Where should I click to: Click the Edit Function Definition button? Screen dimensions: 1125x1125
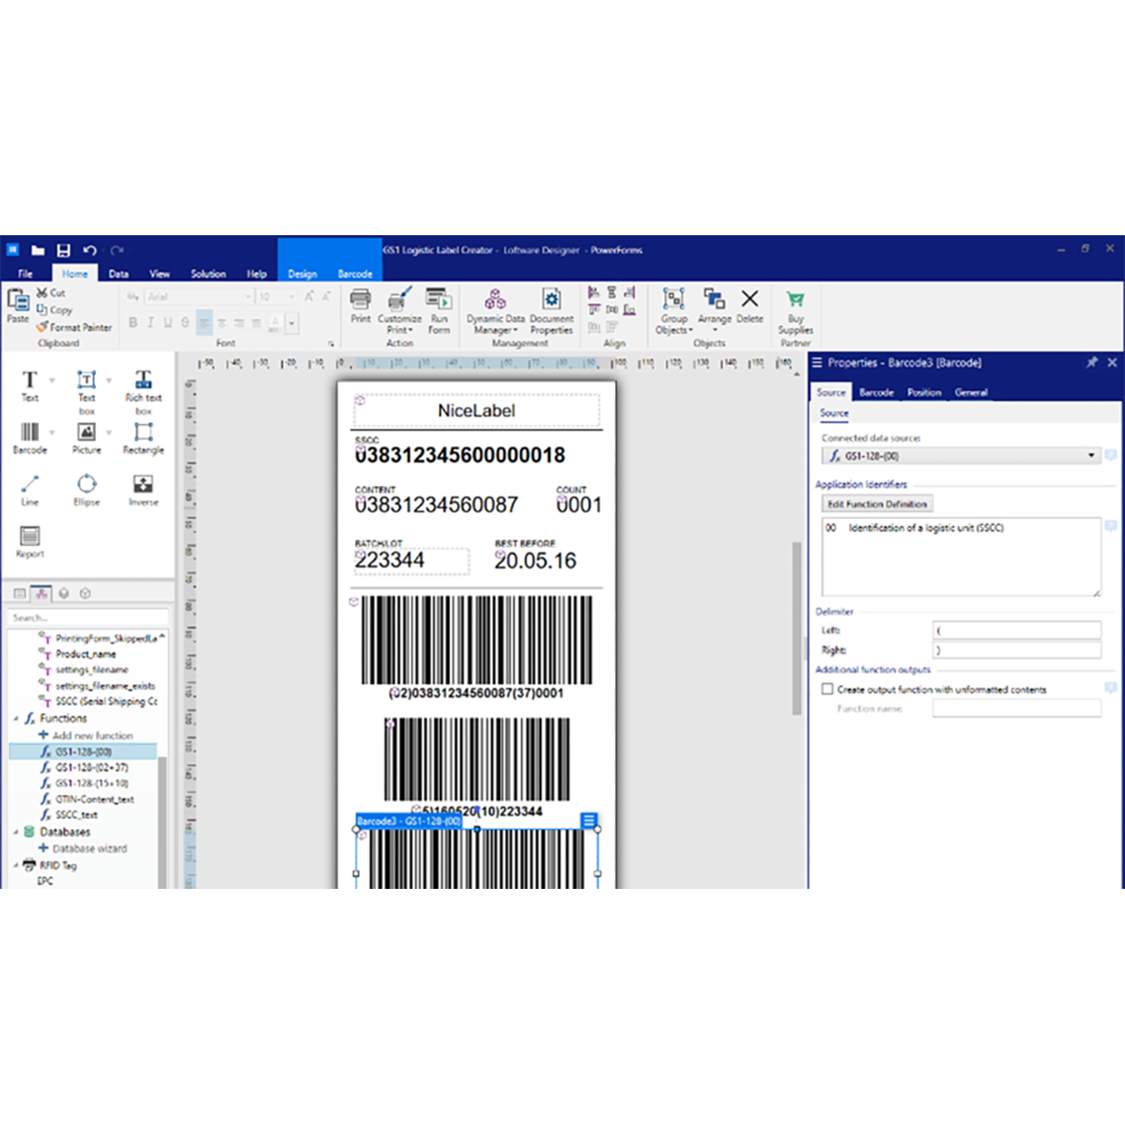[x=876, y=503]
